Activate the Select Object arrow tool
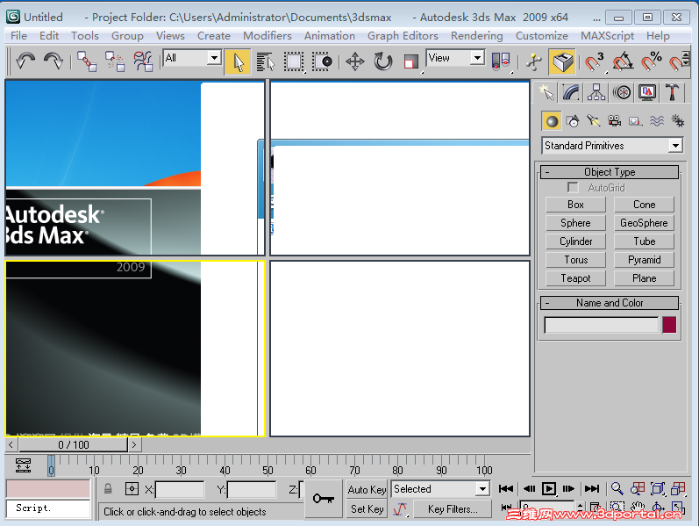Image resolution: width=699 pixels, height=526 pixels. coord(238,61)
